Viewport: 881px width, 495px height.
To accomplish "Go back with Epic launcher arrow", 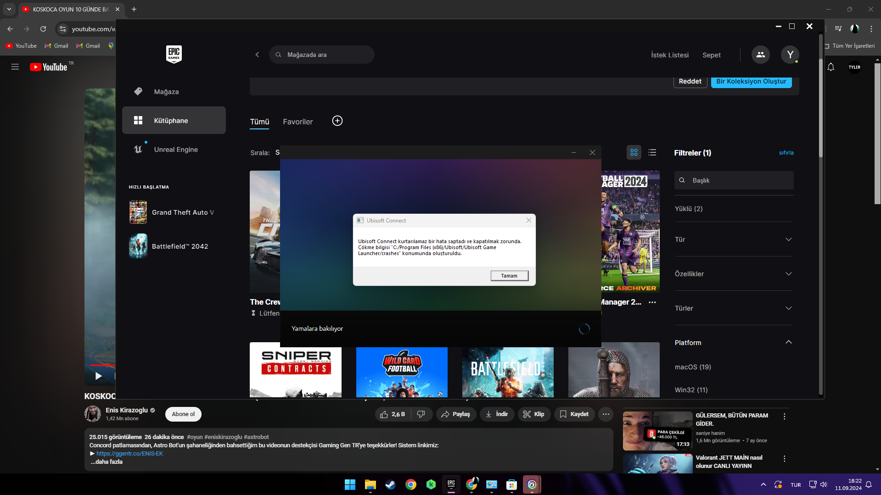I will coord(257,55).
